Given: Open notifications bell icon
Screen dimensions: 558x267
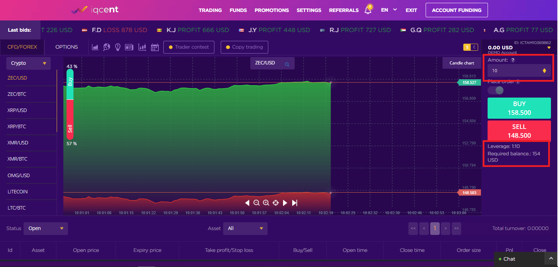Looking at the screenshot, I should [x=368, y=9].
